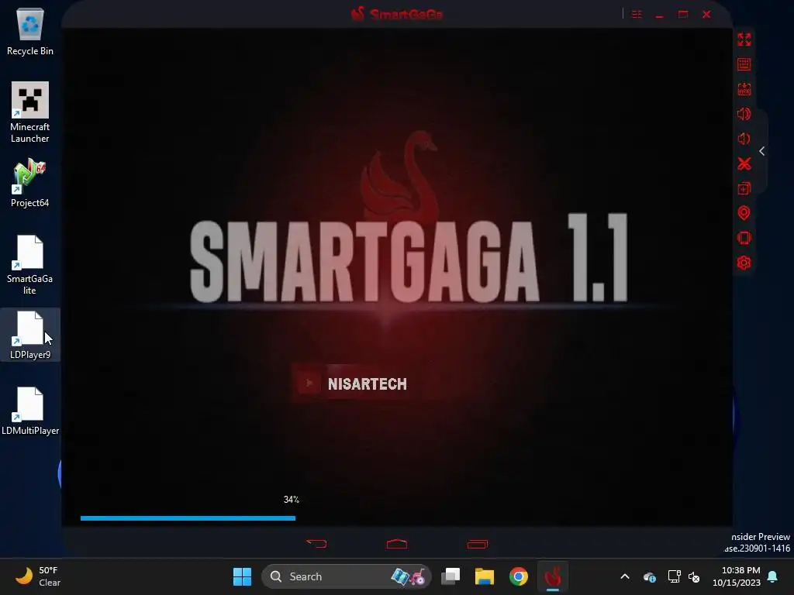Open the Windows Start menu

pyautogui.click(x=242, y=576)
